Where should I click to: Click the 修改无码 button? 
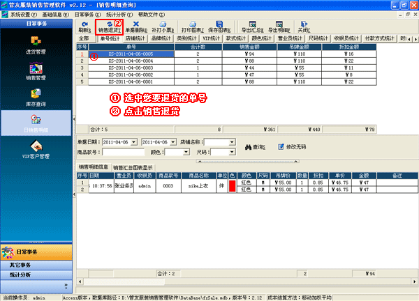coord(292,147)
